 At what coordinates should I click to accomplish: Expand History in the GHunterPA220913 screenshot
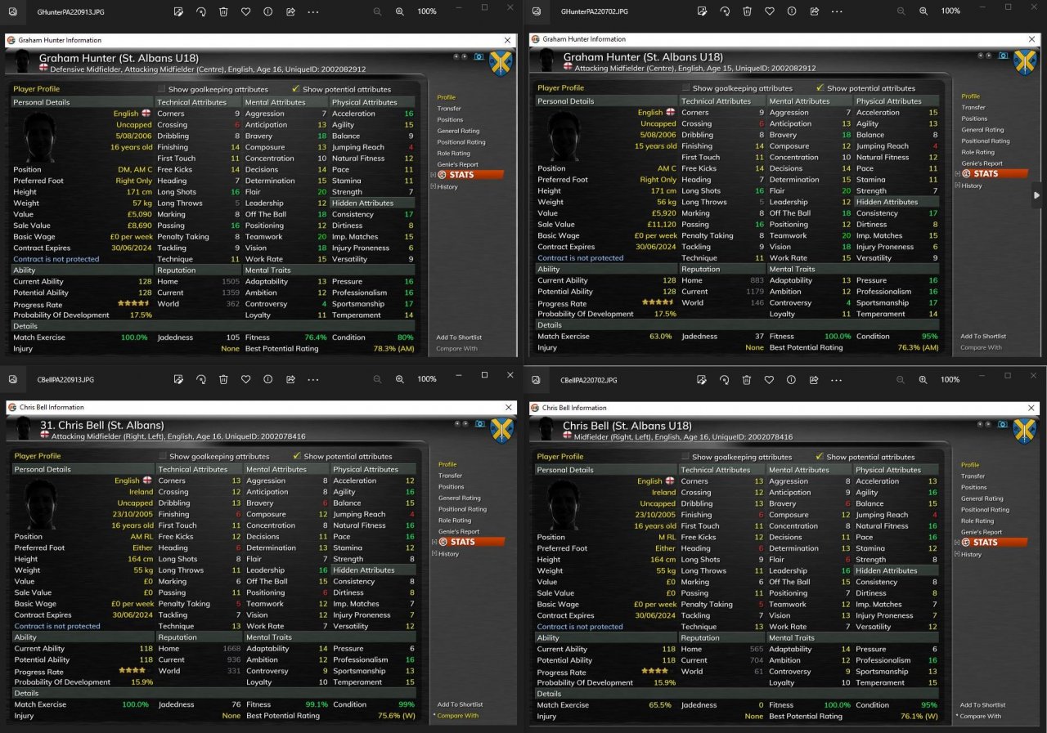pyautogui.click(x=434, y=187)
